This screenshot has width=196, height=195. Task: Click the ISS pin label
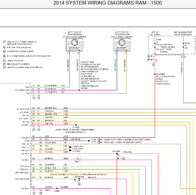click(x=28, y=93)
